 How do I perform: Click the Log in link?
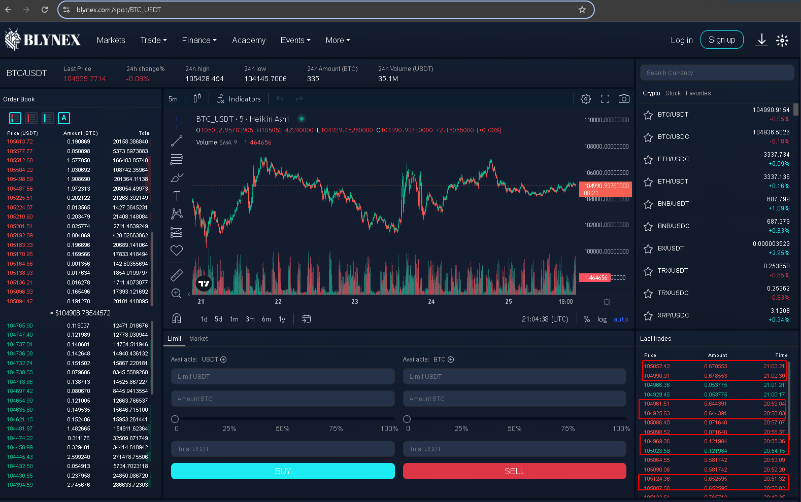(681, 40)
